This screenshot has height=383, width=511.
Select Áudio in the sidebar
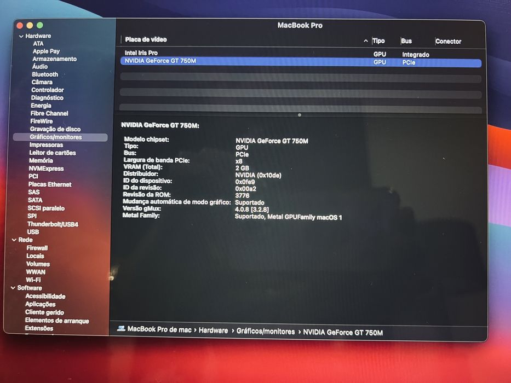tap(40, 67)
